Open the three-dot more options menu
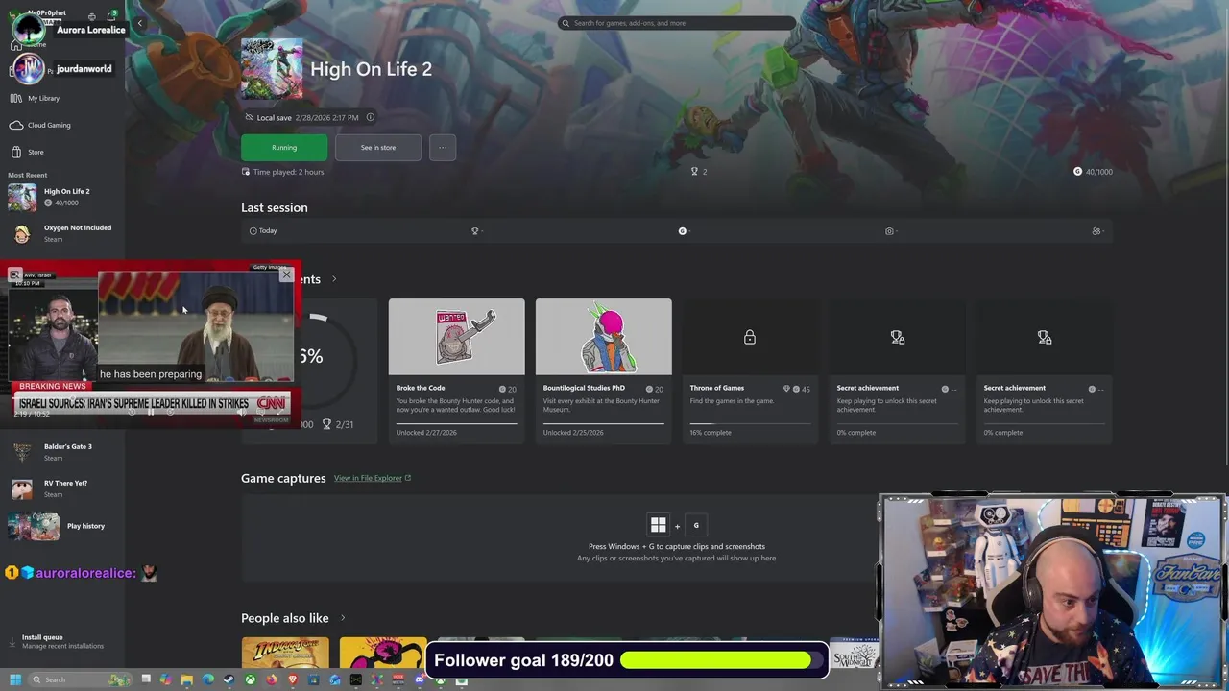Viewport: 1229px width, 691px height. [443, 148]
